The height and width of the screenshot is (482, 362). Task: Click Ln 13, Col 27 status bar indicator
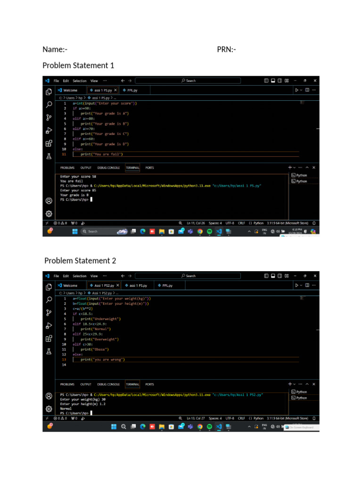click(196, 418)
